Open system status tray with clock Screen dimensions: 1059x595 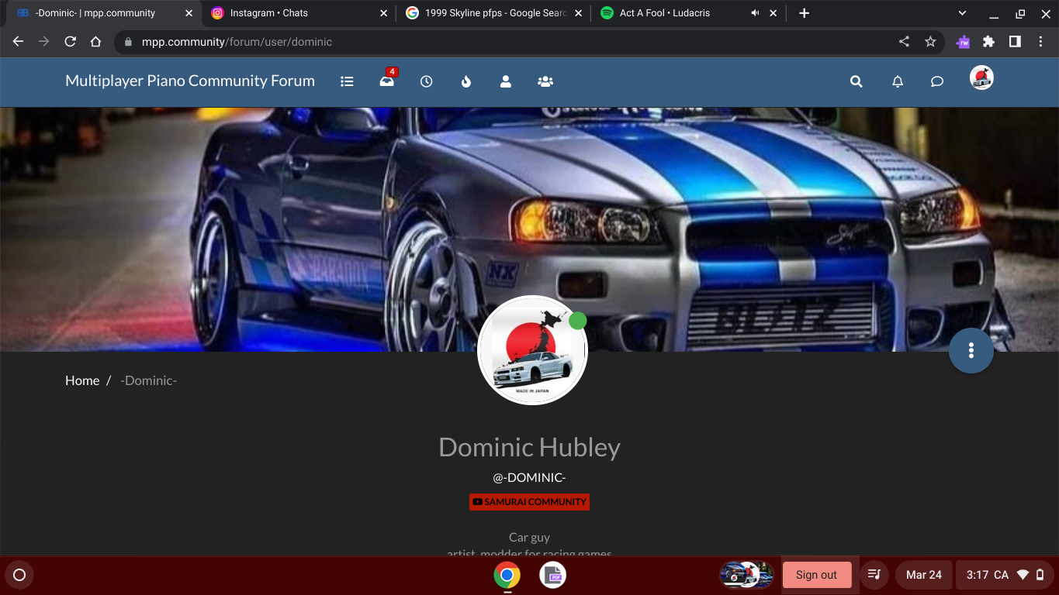pos(1005,575)
